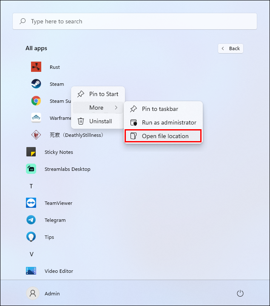The height and width of the screenshot is (306, 270).
Task: Click the Admin account name
Action: [52, 293]
